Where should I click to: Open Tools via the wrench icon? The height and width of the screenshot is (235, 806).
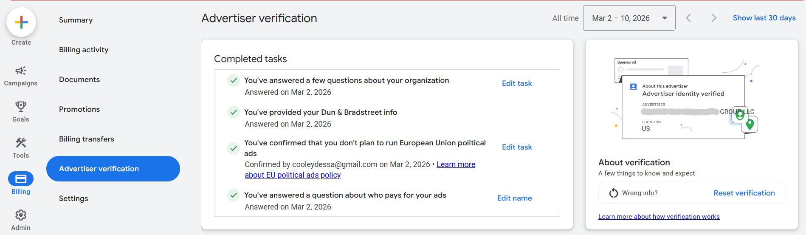[21, 143]
